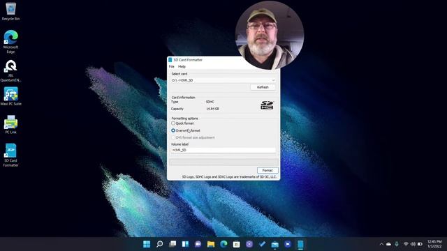
Task: Click the Refresh button
Action: coord(263,87)
